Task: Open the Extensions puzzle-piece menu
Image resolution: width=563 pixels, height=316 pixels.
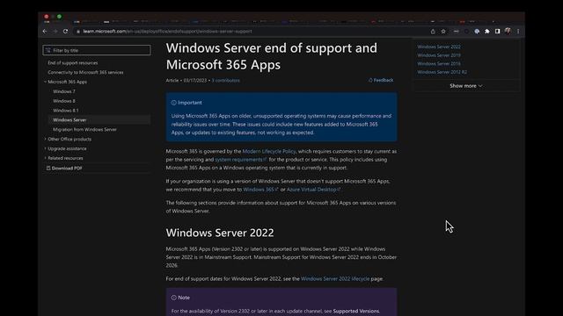Action: point(486,32)
